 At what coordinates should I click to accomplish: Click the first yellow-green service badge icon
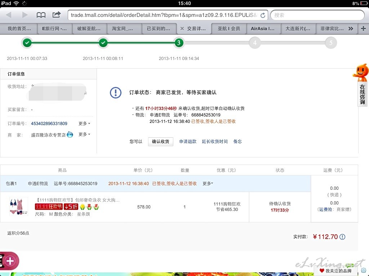tap(83, 207)
